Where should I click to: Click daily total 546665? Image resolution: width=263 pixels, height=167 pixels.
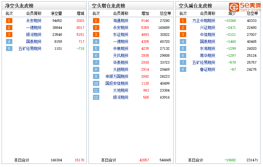[x=165, y=160]
